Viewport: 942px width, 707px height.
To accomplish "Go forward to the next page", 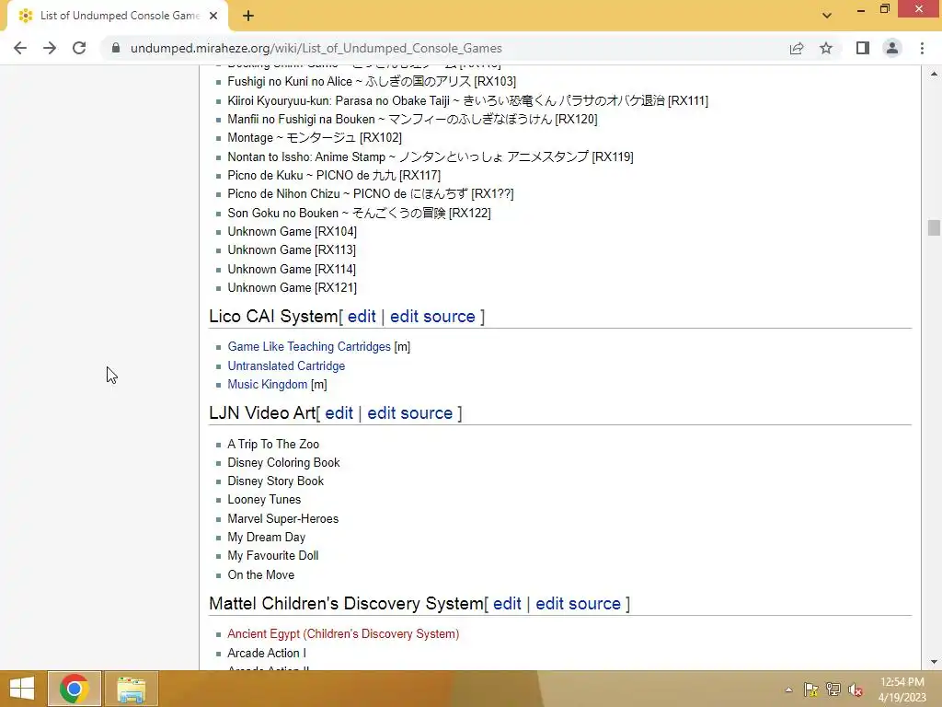I will click(x=50, y=48).
